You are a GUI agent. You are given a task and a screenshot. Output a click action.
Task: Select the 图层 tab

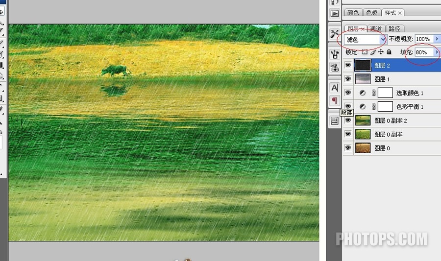(x=353, y=29)
